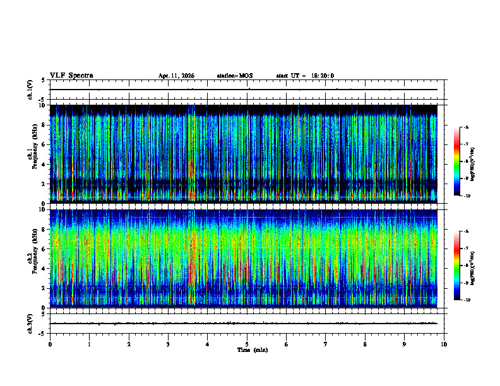The height and width of the screenshot is (386, 500).
Task: Click the "7" tick on the time axis
Action: 326,344
